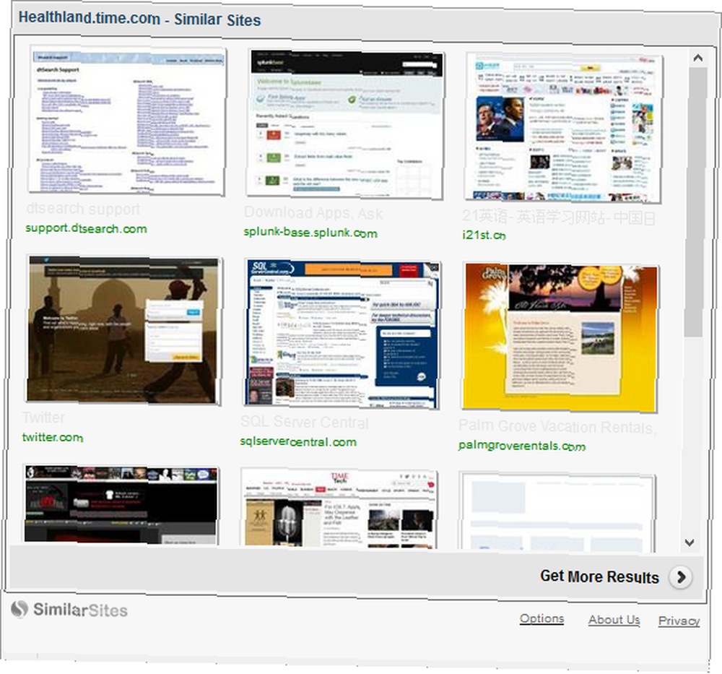722x674 pixels.
Task: Click the twitter.com link
Action: coord(53,437)
